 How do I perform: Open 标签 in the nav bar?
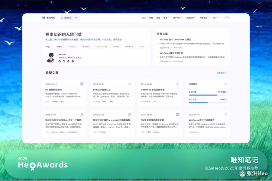158,18
